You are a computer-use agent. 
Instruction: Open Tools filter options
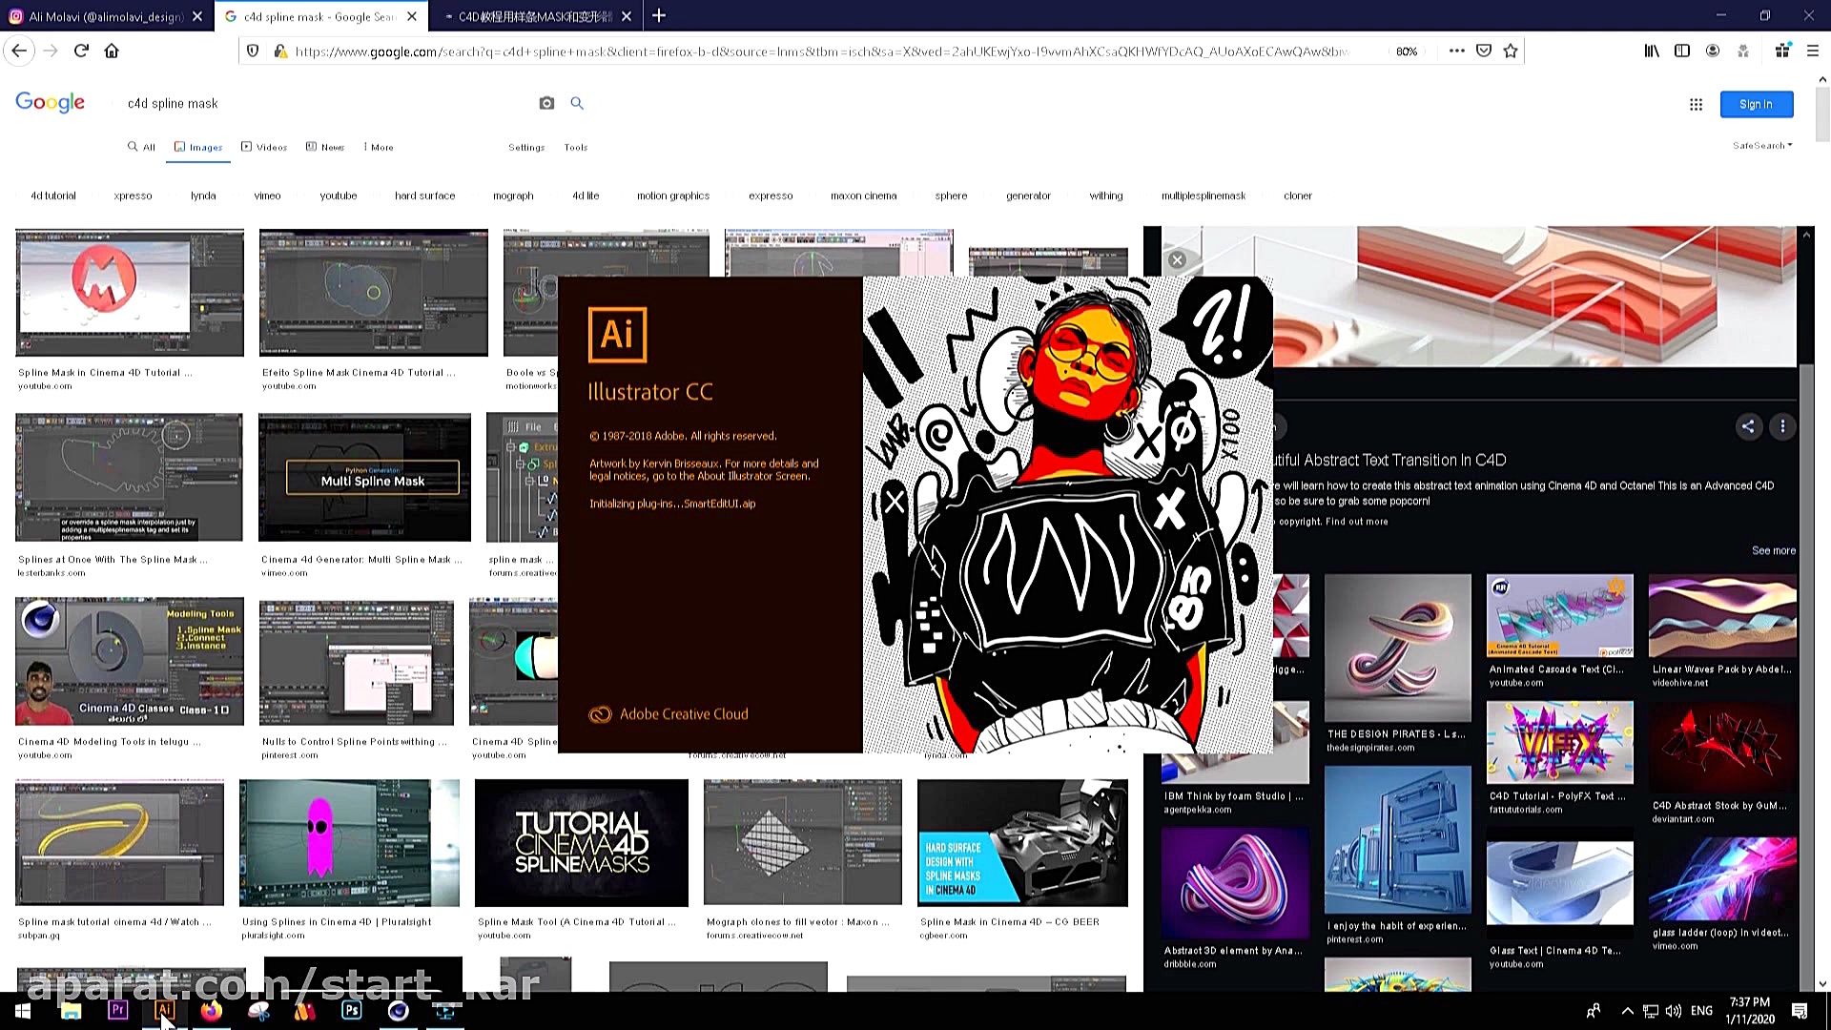[x=575, y=148]
